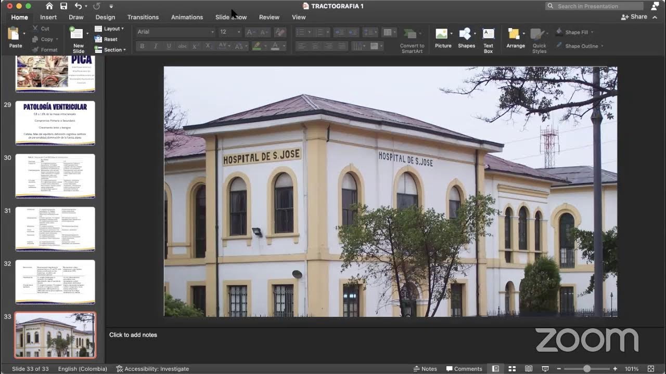Open the Comments pane
The width and height of the screenshot is (666, 374).
[x=464, y=369]
